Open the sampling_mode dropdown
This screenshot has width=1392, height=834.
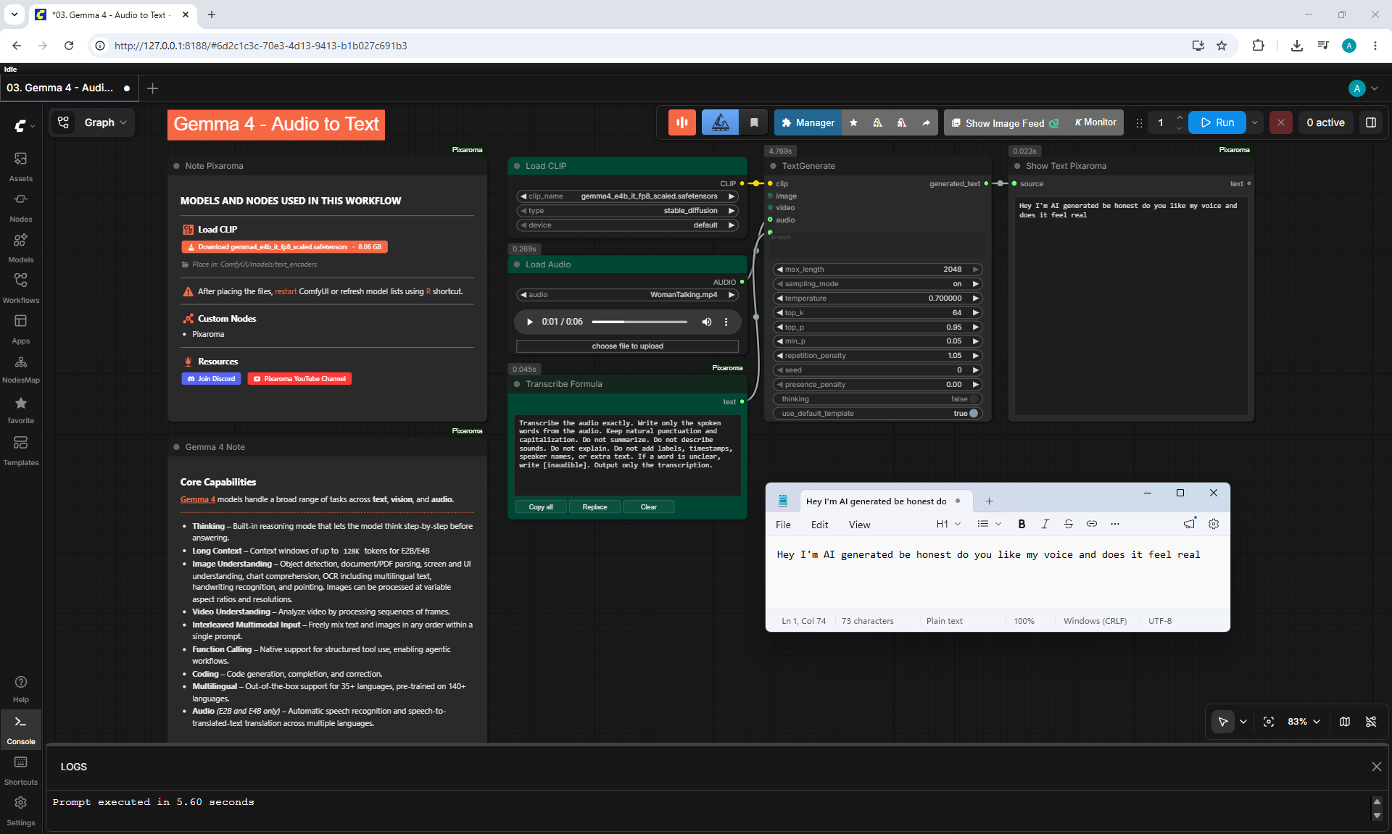click(x=877, y=284)
